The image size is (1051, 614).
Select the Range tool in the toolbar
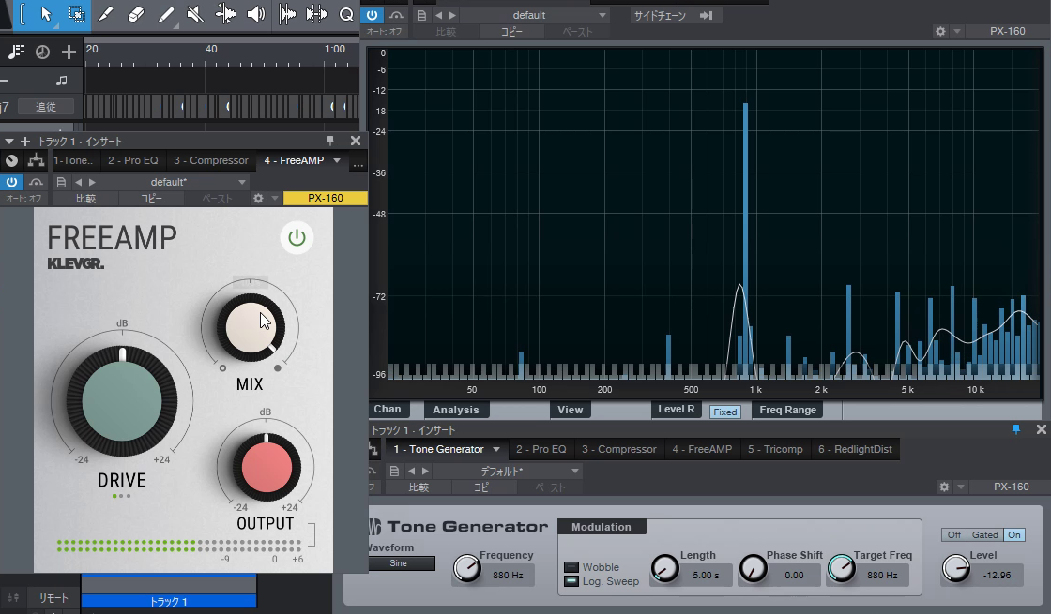coord(76,15)
